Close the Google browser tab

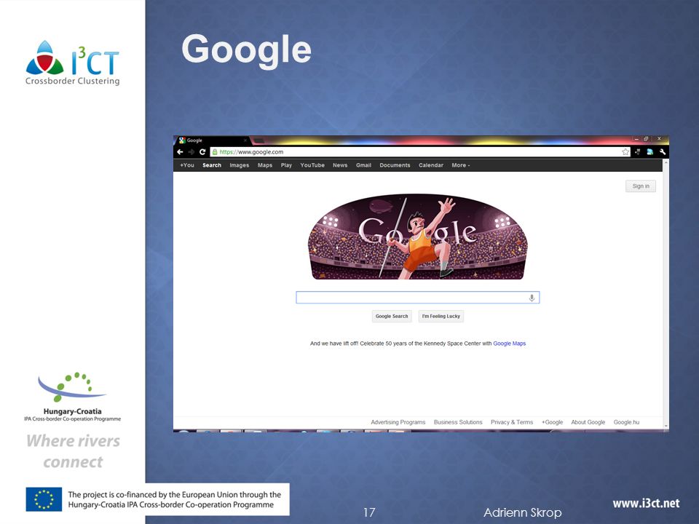(245, 140)
